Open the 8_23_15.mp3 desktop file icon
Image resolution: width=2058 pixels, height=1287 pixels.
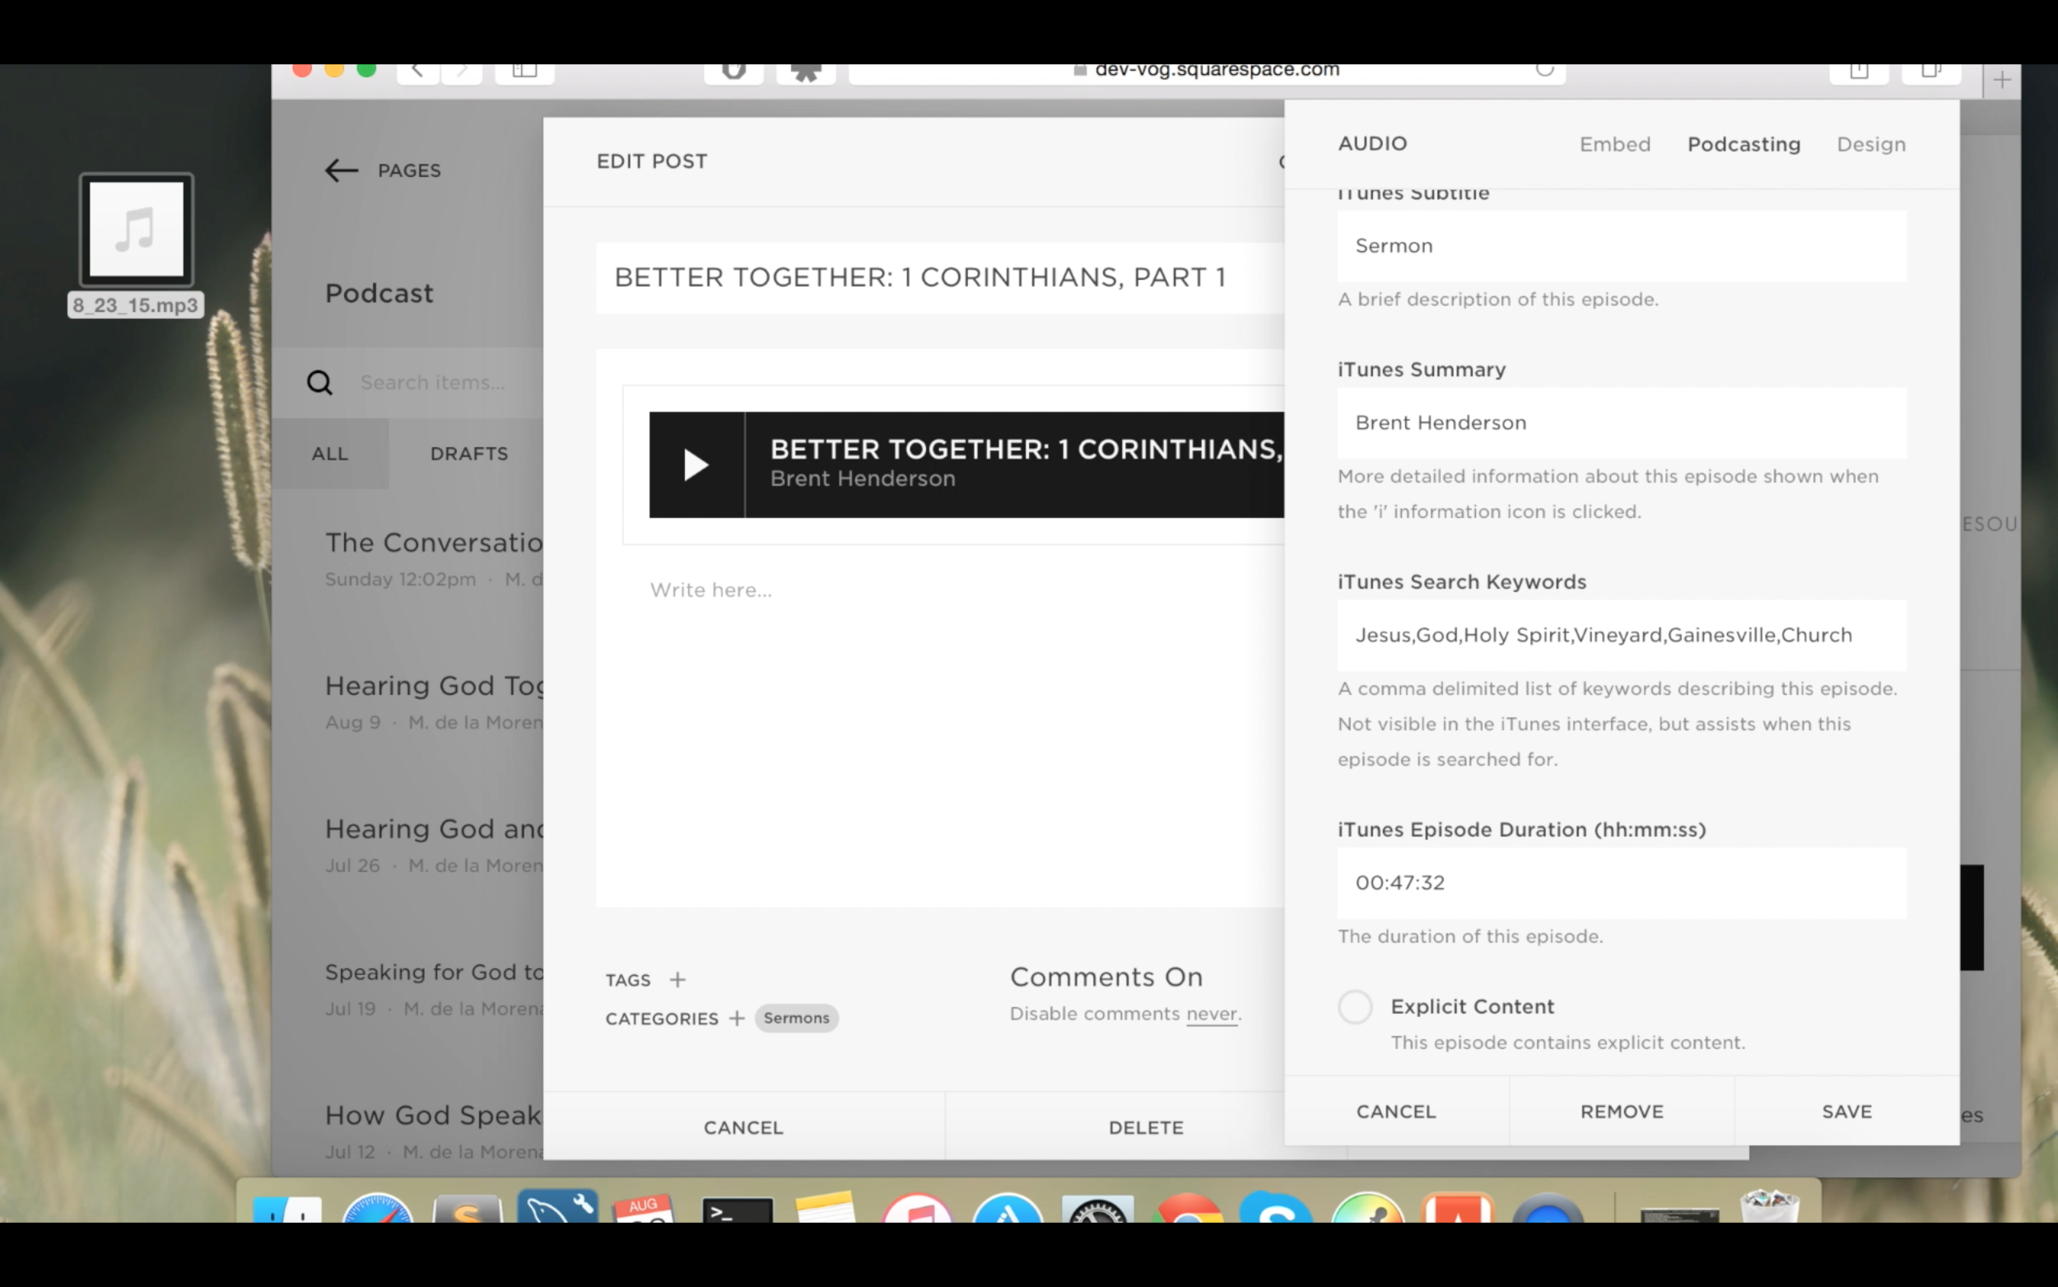tap(136, 231)
